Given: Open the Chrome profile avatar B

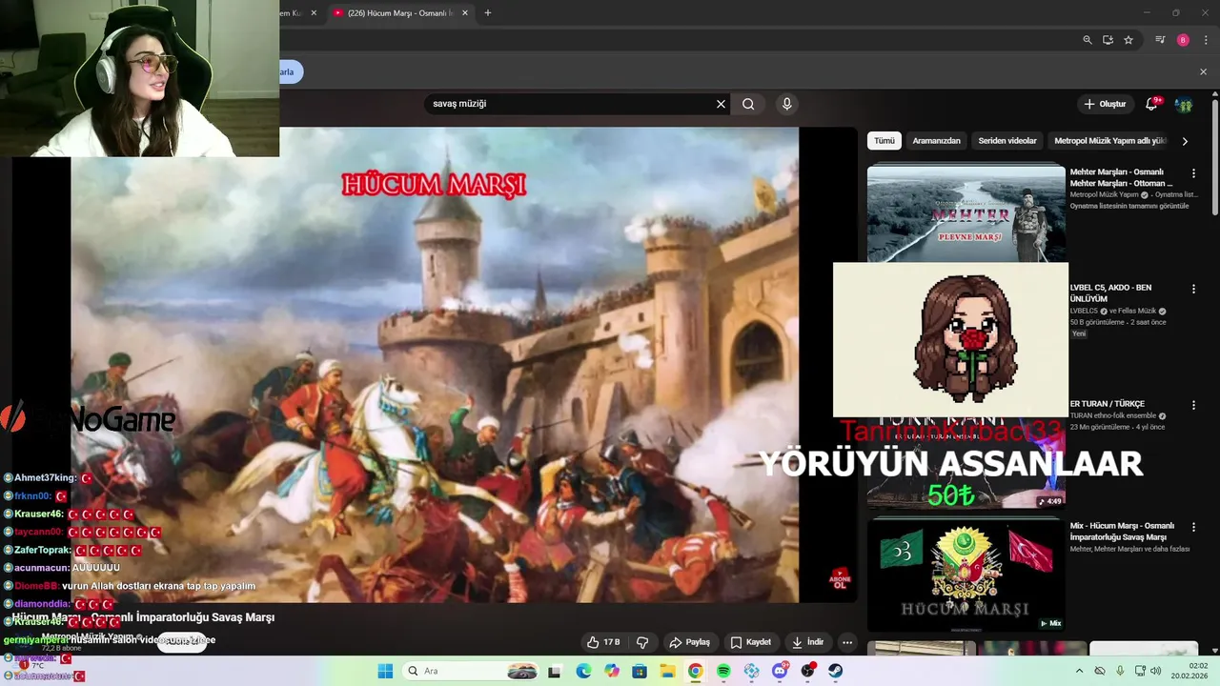Looking at the screenshot, I should 1183,40.
